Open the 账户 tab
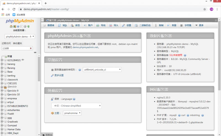The height and width of the screenshot is (136, 221). tap(88, 25)
